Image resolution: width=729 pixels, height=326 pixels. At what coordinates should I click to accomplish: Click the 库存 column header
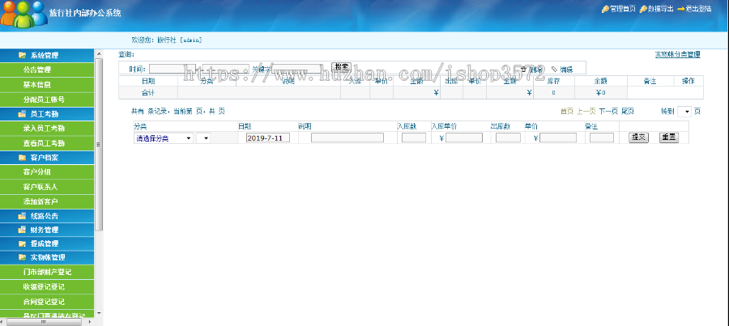[553, 81]
